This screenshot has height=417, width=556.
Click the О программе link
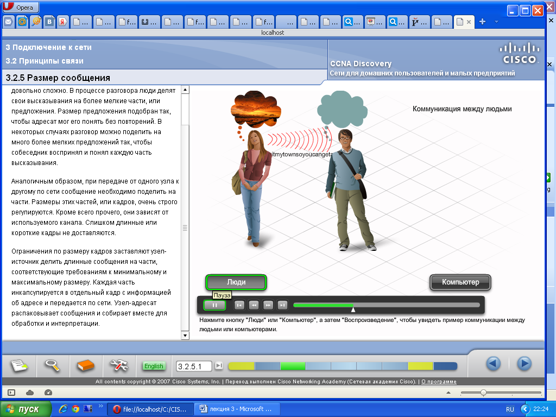click(439, 382)
